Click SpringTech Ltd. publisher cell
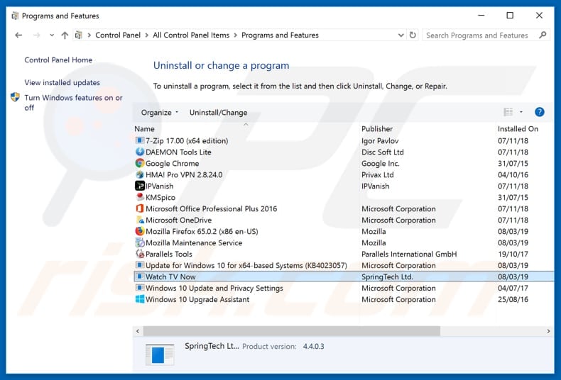The height and width of the screenshot is (380, 561). tap(387, 276)
